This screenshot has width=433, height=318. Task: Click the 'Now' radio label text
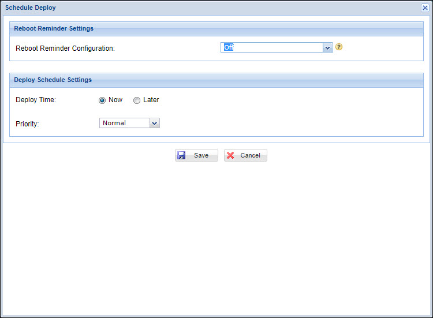click(115, 100)
